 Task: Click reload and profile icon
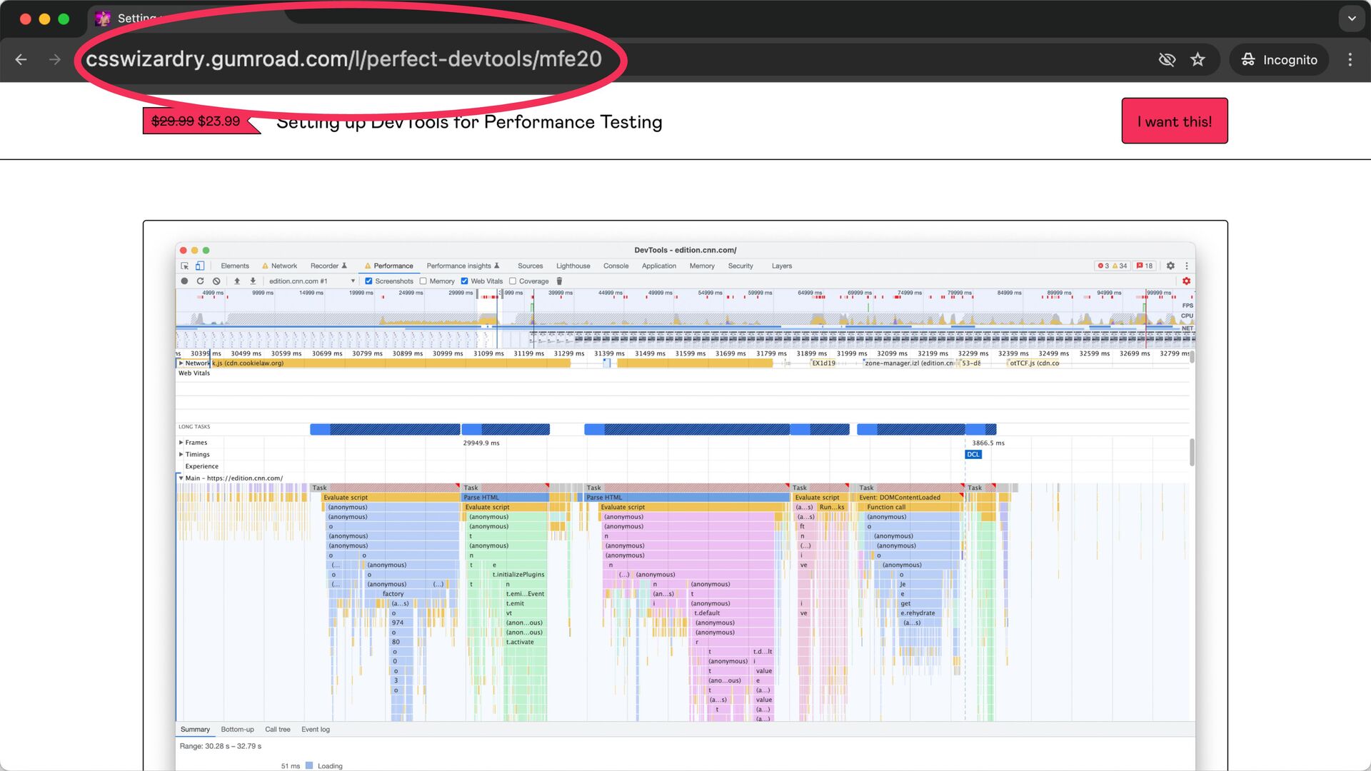[x=201, y=281]
